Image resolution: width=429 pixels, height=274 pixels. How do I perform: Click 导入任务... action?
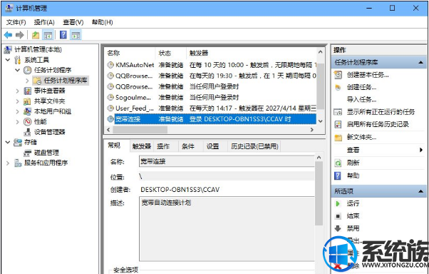pyautogui.click(x=361, y=99)
